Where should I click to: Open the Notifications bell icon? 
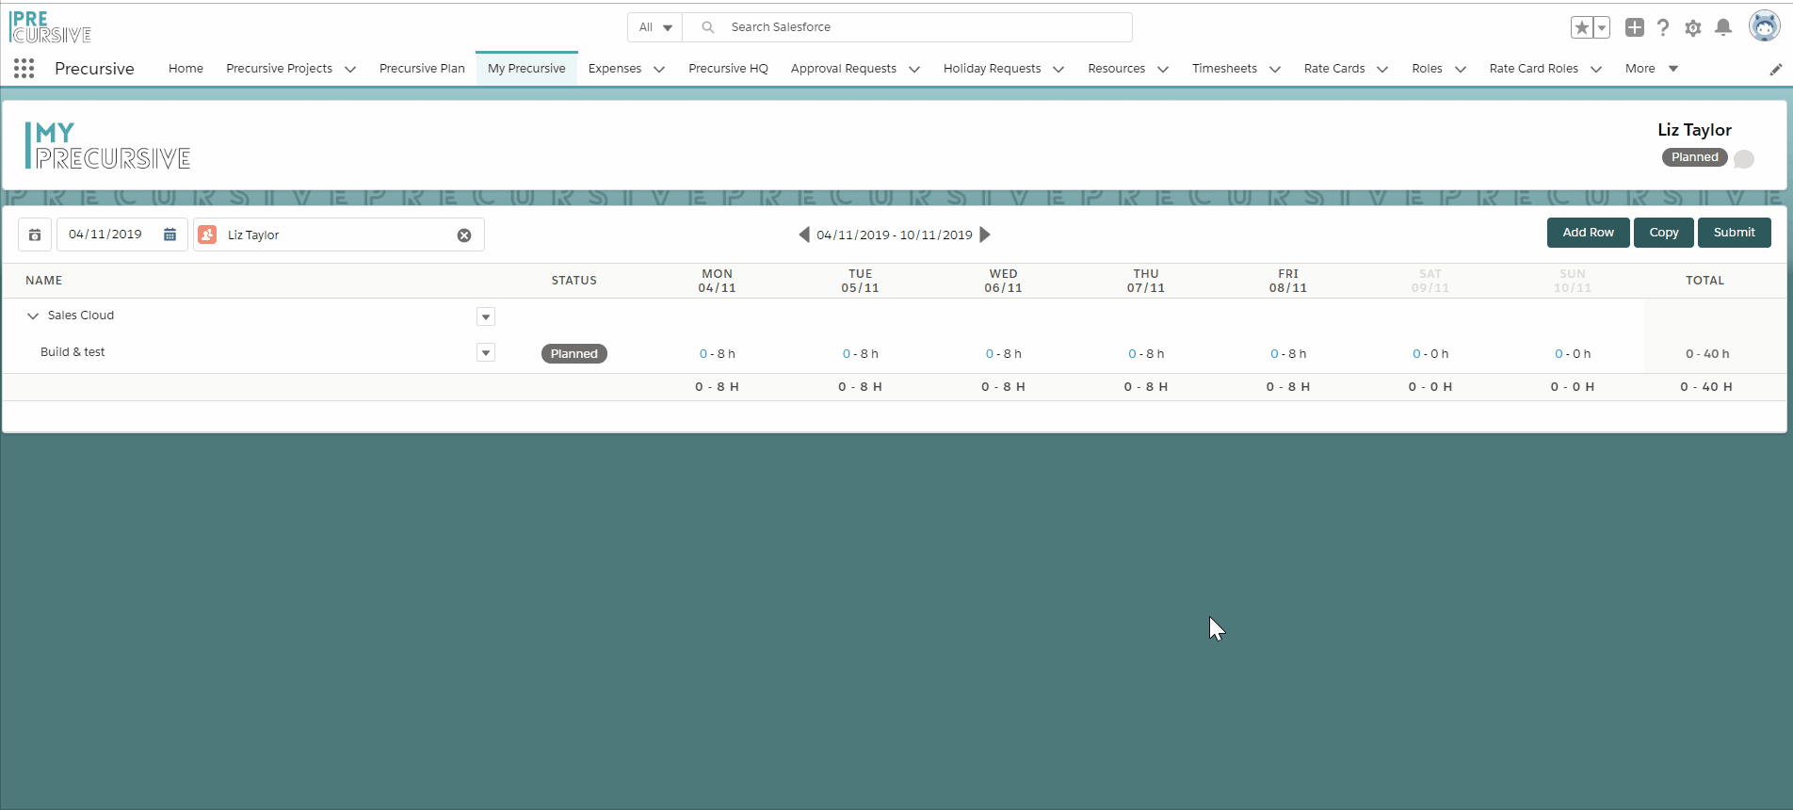click(x=1723, y=27)
